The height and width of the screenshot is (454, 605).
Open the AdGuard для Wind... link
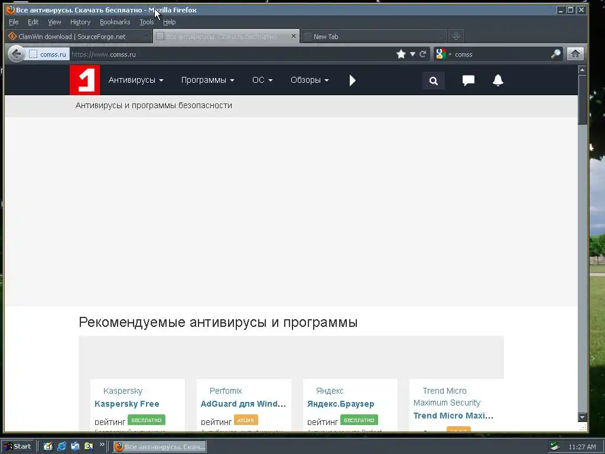243,404
